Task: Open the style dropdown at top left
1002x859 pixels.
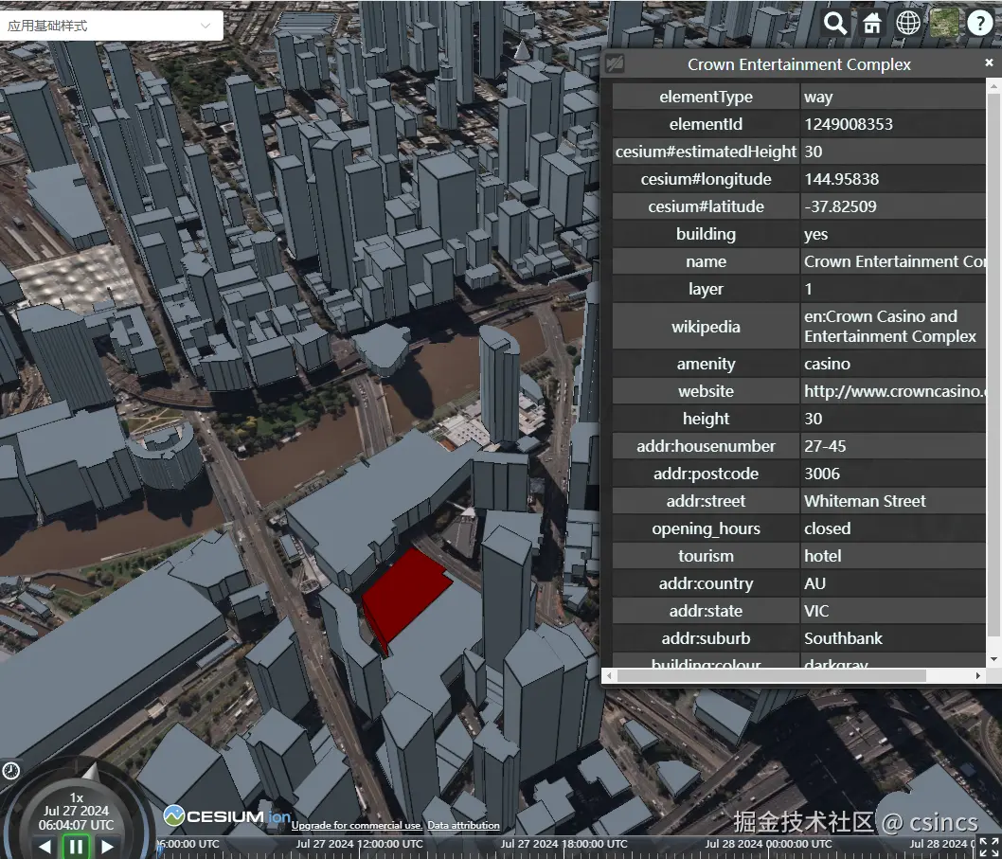Action: 111,26
